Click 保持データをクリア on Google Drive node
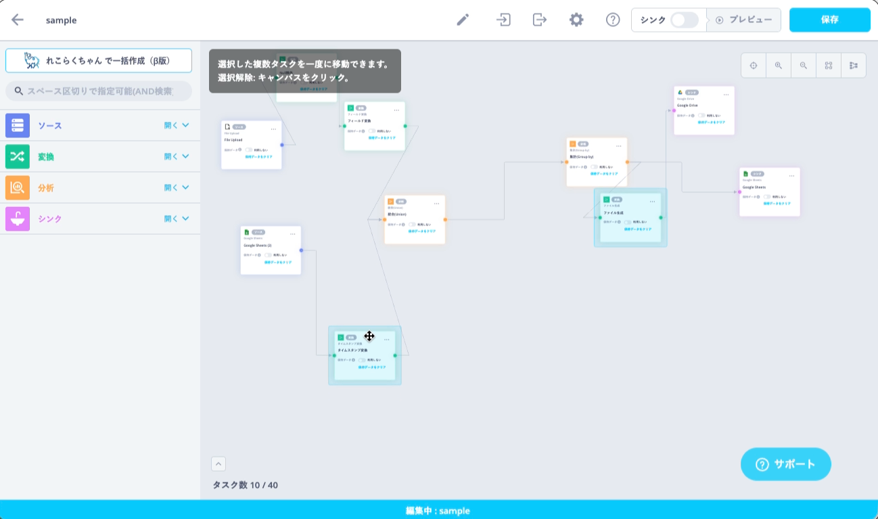This screenshot has width=878, height=519. coord(712,122)
